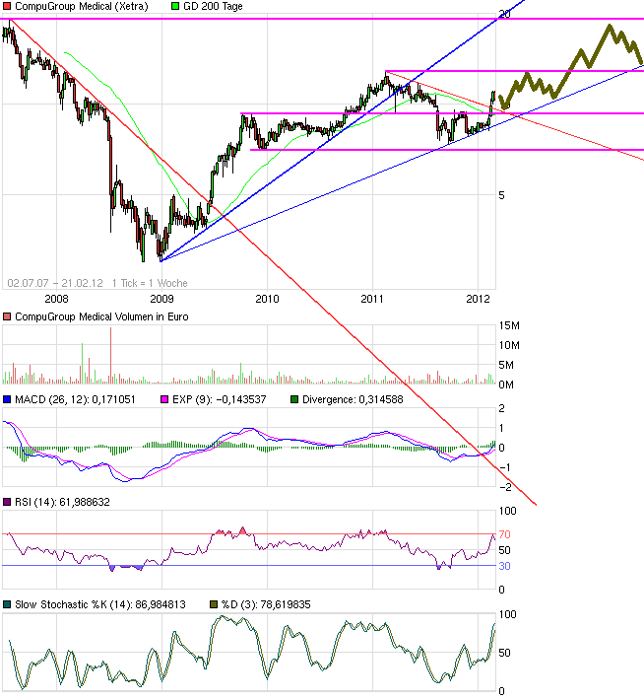The image size is (644, 700).
Task: Click the teal Slow Stochastic %K swatch
Action: (7, 604)
